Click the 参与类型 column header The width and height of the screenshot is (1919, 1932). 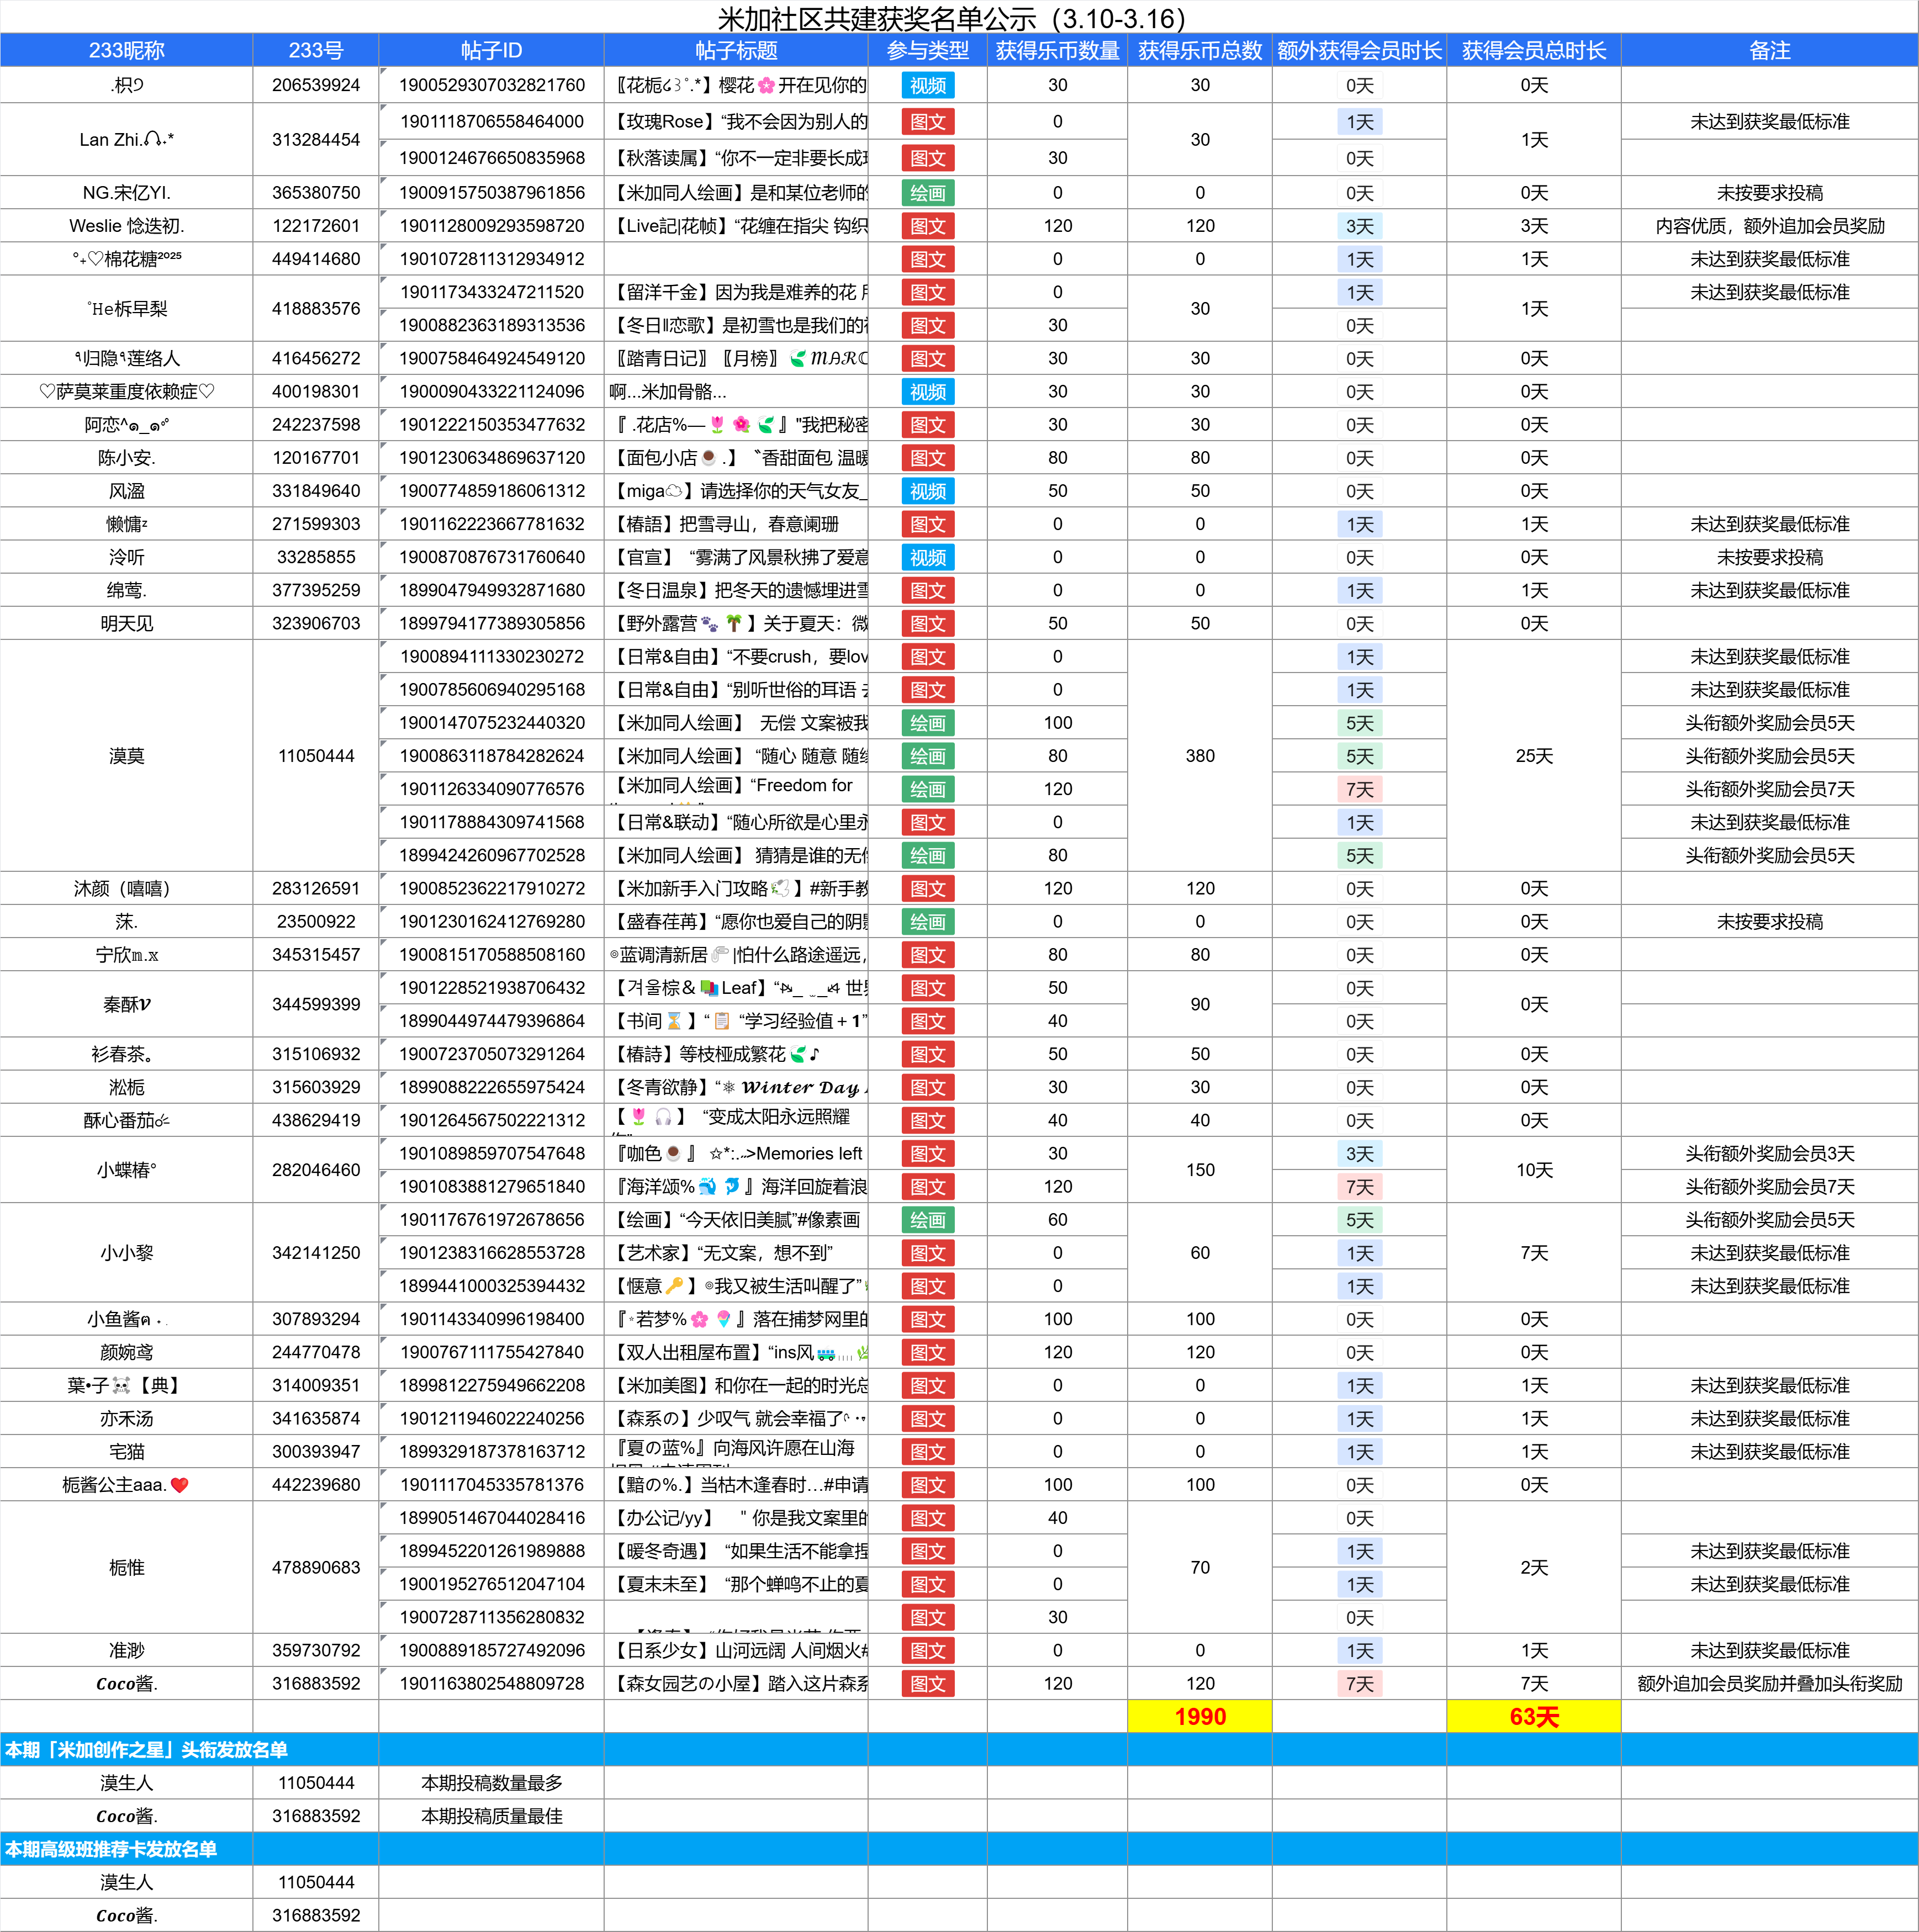[927, 50]
